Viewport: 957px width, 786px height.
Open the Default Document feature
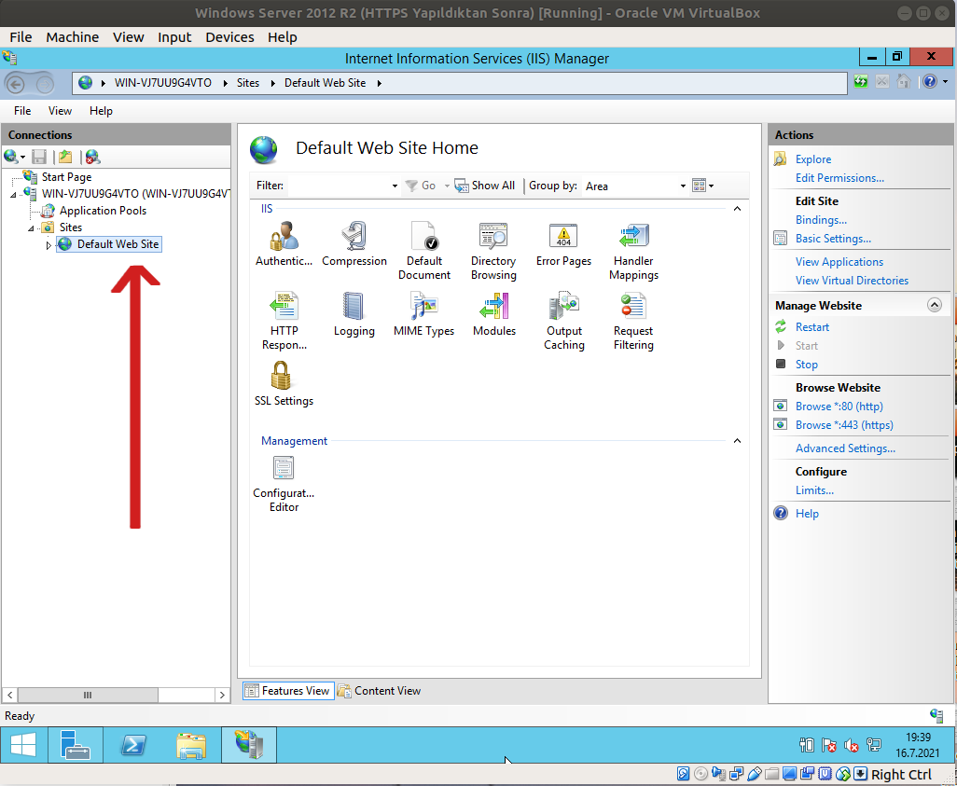click(x=424, y=251)
